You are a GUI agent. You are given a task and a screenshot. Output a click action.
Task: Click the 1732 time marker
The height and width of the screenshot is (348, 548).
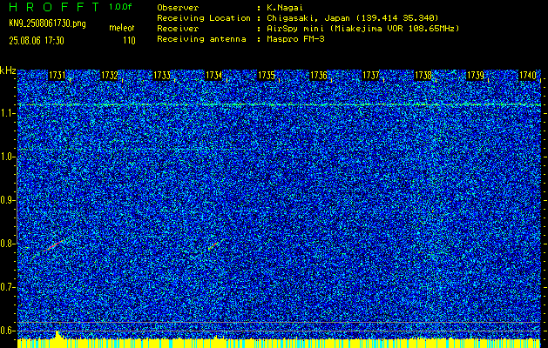point(109,76)
